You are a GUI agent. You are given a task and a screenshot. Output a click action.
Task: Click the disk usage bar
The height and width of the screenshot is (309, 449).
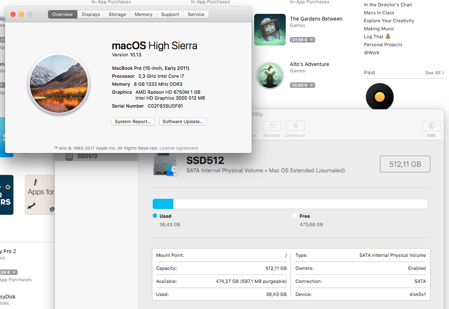coord(290,204)
